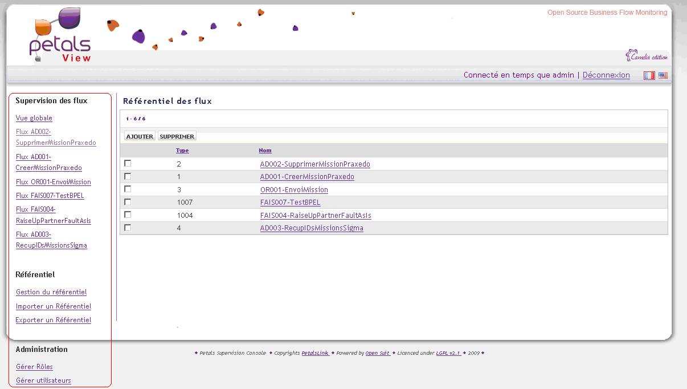The image size is (687, 389).
Task: Open the FAIS004-RaiseUpPartnerFaultAsIs flow in table
Action: pyautogui.click(x=316, y=216)
